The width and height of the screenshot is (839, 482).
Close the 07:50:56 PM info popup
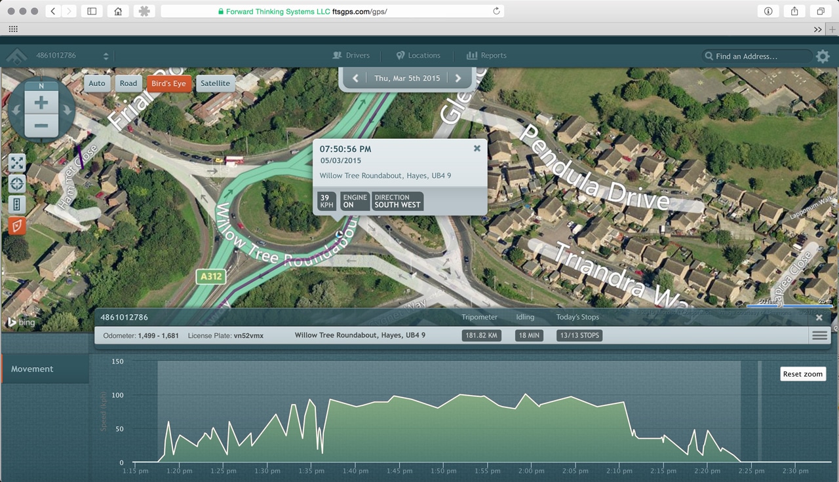(477, 149)
